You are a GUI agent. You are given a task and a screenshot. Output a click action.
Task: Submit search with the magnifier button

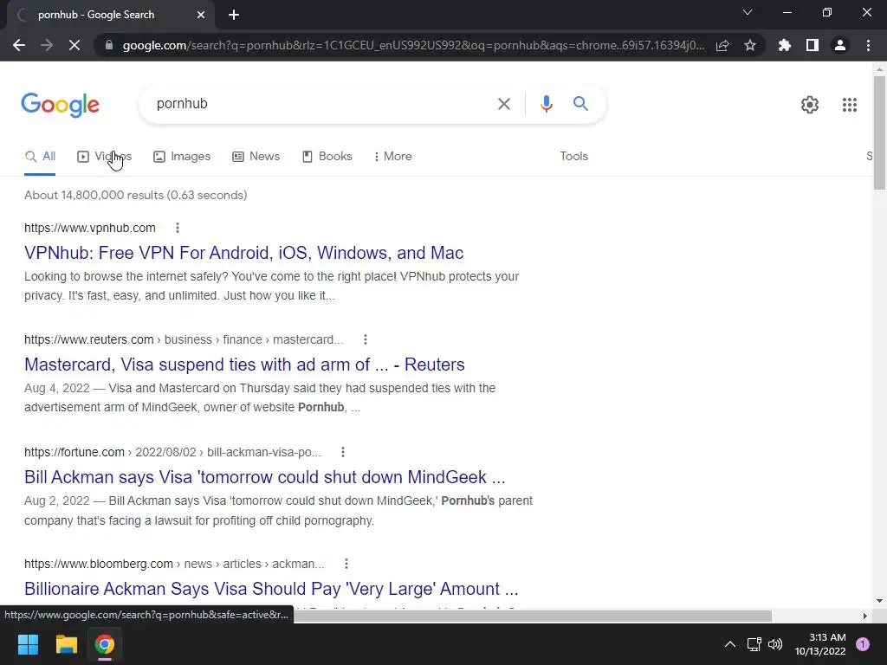(580, 104)
